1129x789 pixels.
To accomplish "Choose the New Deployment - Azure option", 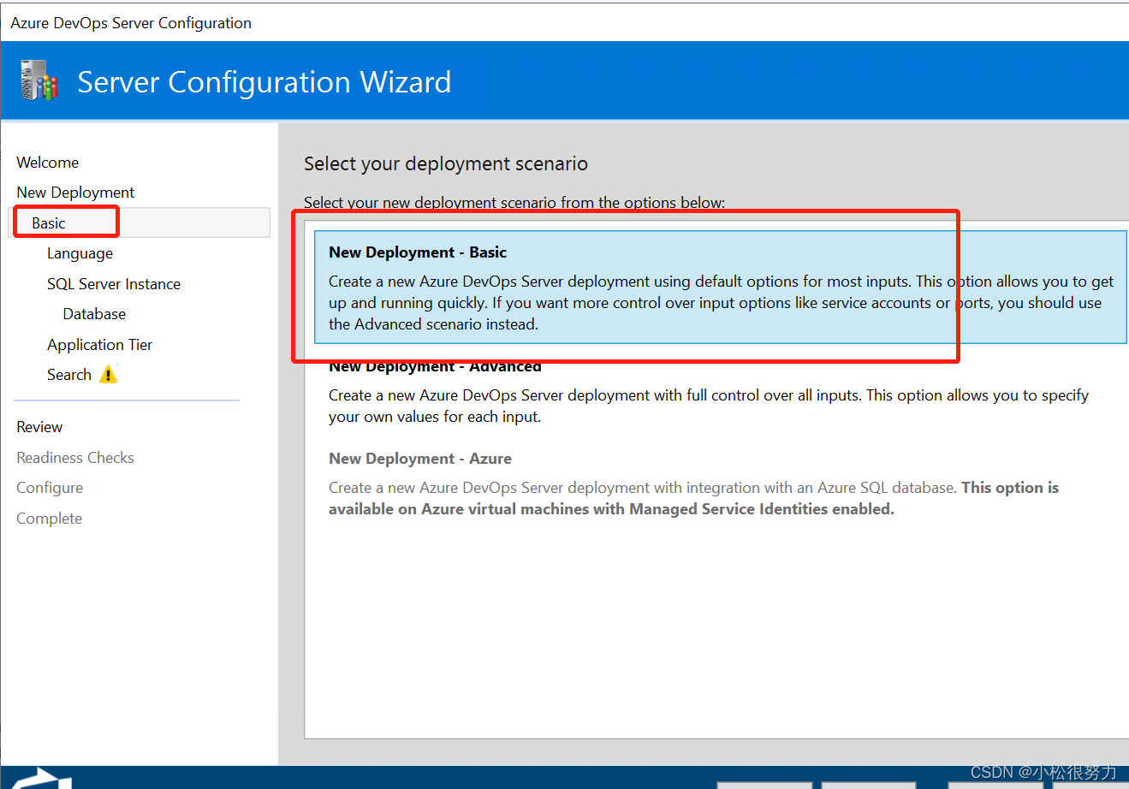I will click(x=721, y=483).
